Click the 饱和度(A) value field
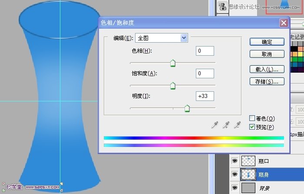This screenshot has height=194, width=304. [x=205, y=74]
